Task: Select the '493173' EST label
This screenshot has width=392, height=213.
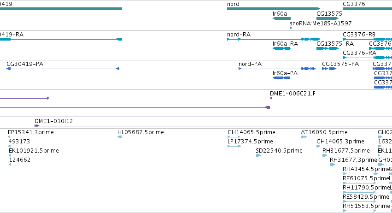Action: point(19,142)
